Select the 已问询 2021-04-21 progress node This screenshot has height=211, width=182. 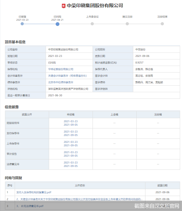click(58, 24)
